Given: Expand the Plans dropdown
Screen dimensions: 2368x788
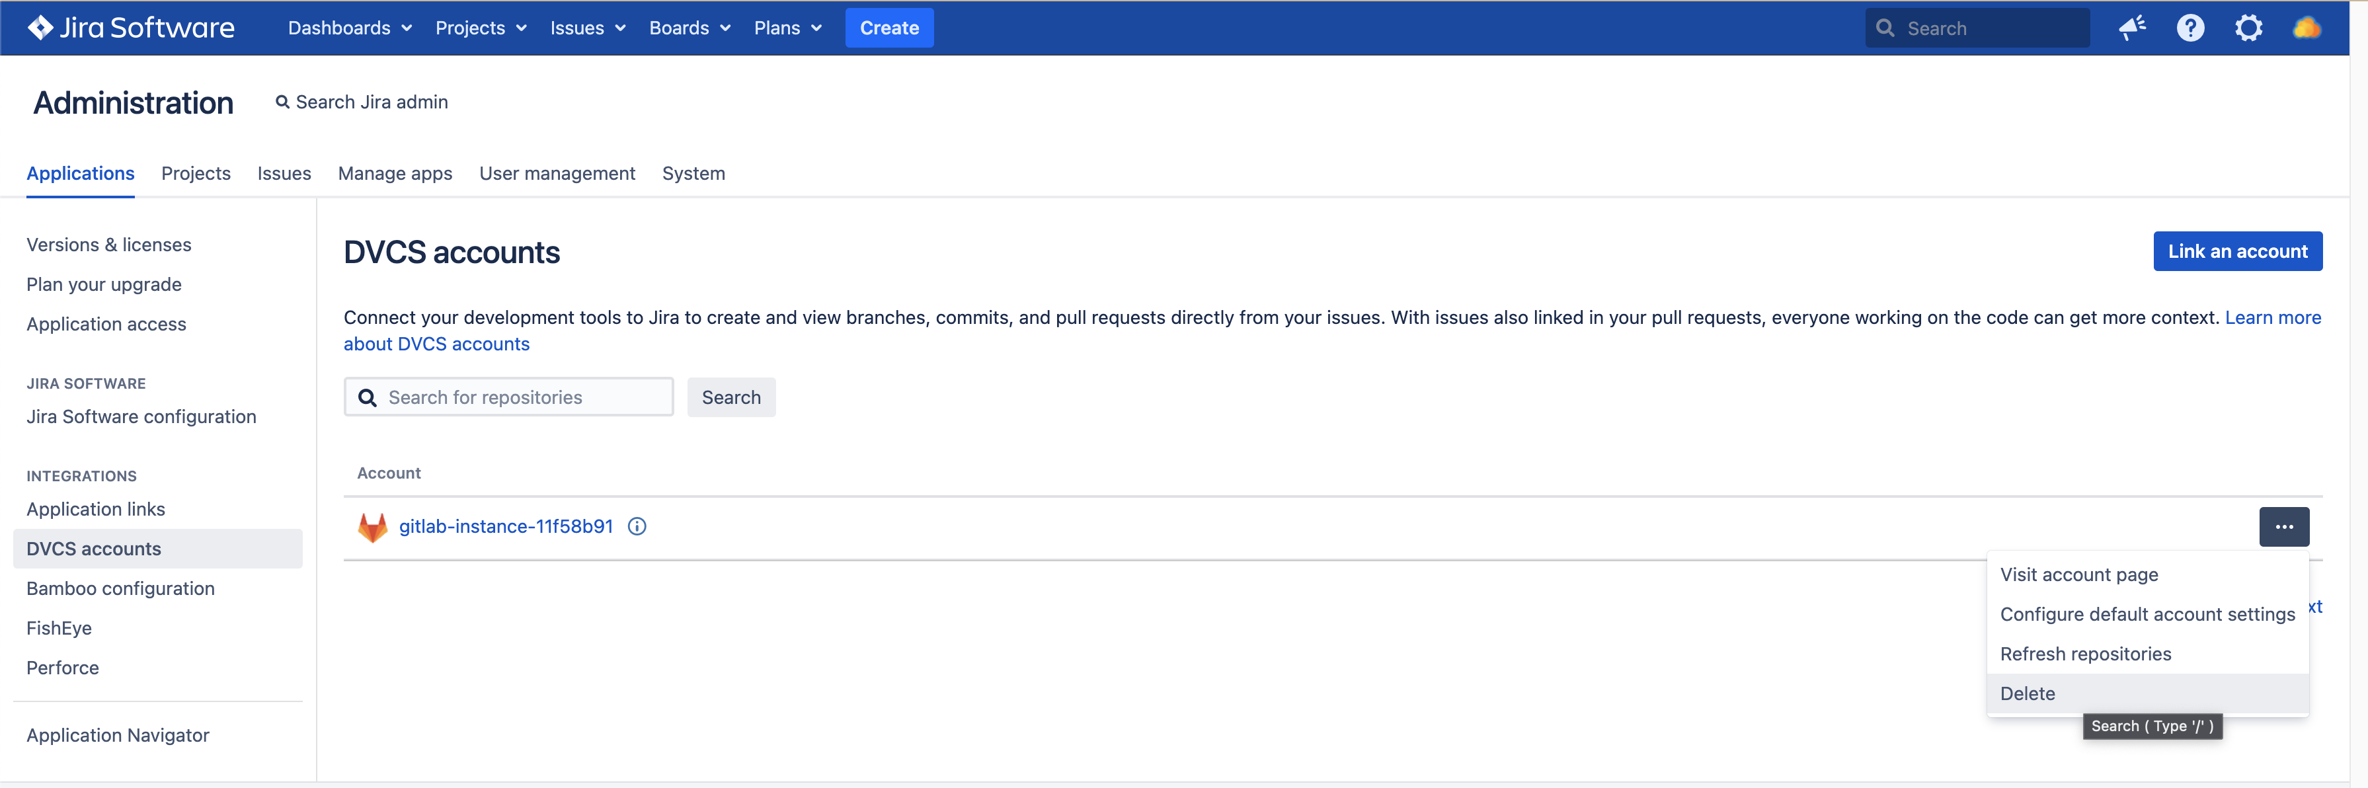Looking at the screenshot, I should [787, 28].
